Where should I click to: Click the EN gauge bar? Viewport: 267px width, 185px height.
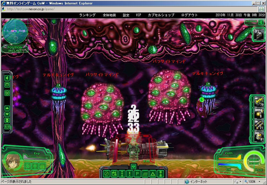[230, 166]
